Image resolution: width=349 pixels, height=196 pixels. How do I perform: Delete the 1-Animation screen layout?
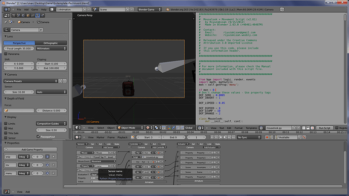point(89,9)
